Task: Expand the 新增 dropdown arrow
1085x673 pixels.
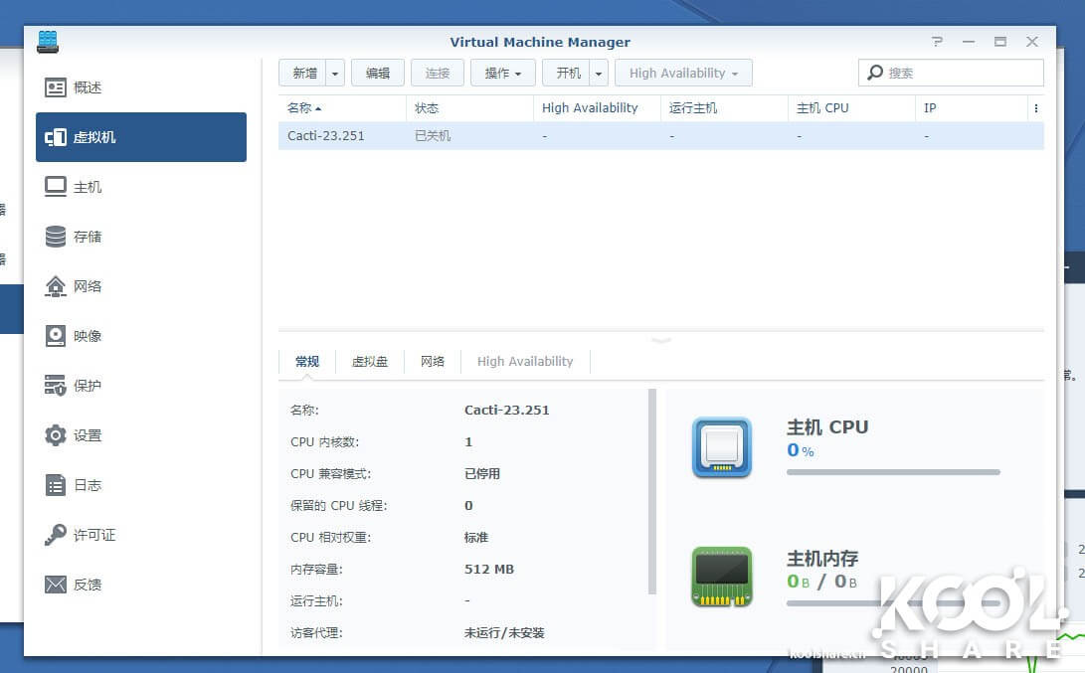Action: coord(335,74)
